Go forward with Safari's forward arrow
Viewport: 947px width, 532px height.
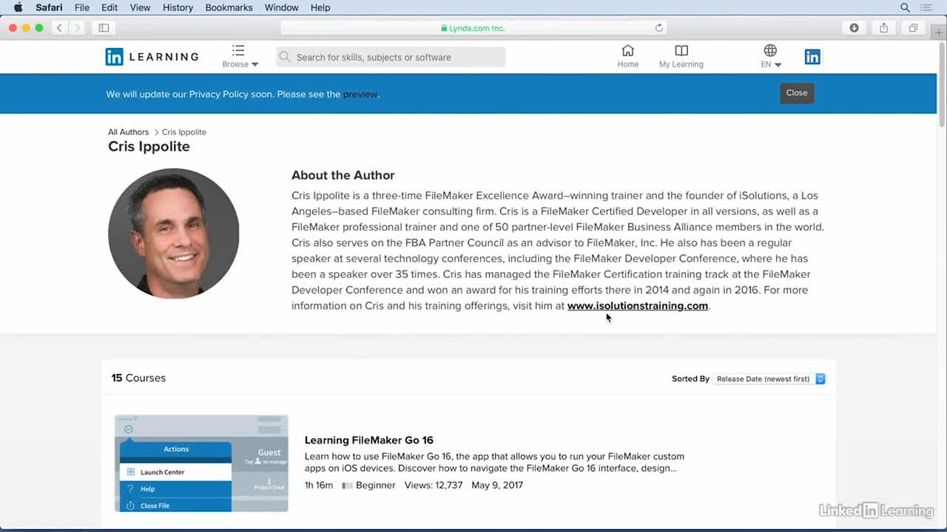coord(77,28)
